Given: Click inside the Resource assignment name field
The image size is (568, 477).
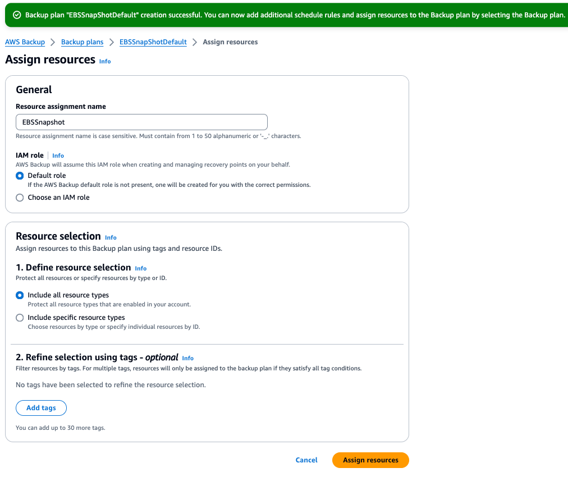Looking at the screenshot, I should click(x=141, y=122).
